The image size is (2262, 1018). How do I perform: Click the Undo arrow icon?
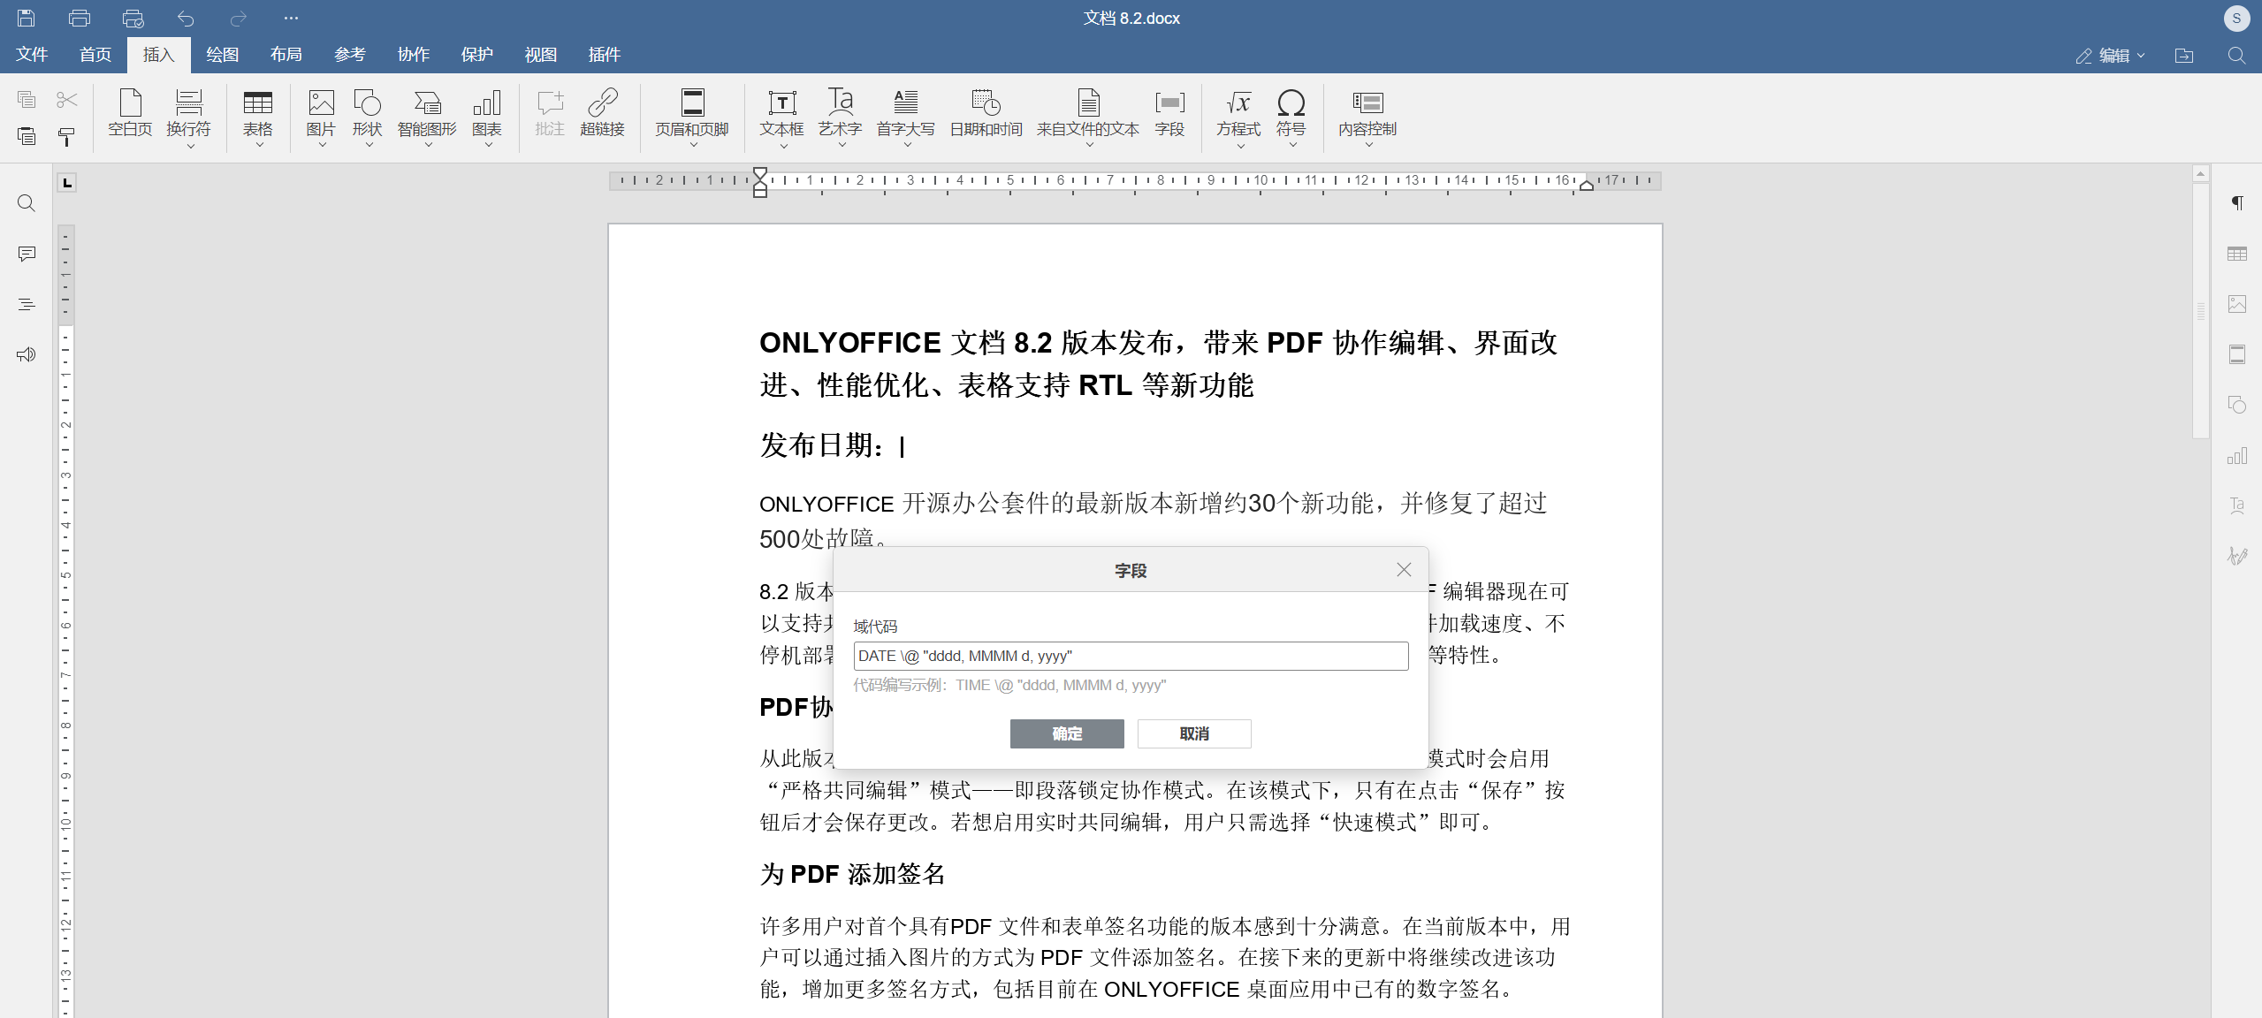tap(186, 18)
